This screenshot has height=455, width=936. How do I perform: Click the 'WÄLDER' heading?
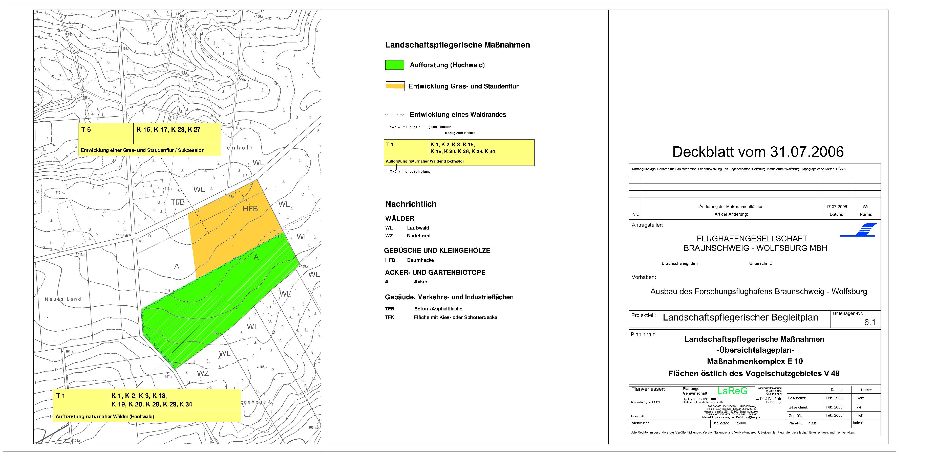click(x=400, y=219)
